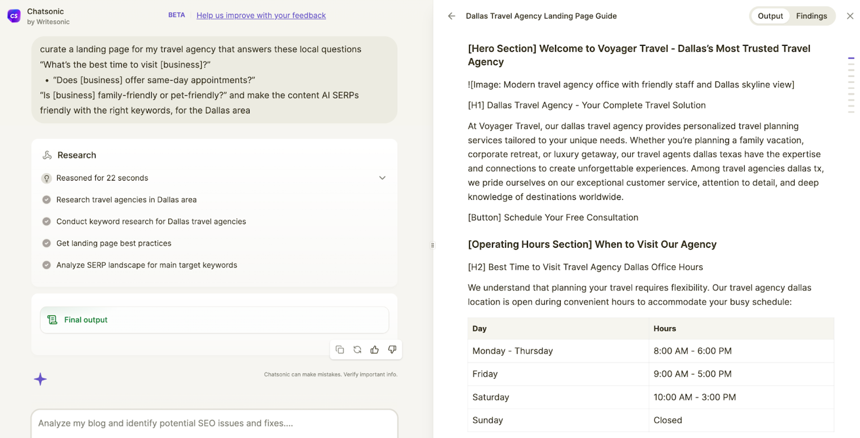The height and width of the screenshot is (438, 860).
Task: Click the purple sparkle icon
Action: coord(40,379)
